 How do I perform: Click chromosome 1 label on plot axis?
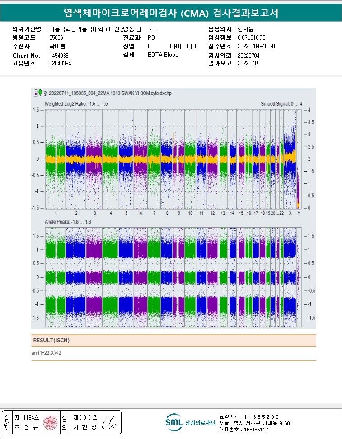pos(56,213)
